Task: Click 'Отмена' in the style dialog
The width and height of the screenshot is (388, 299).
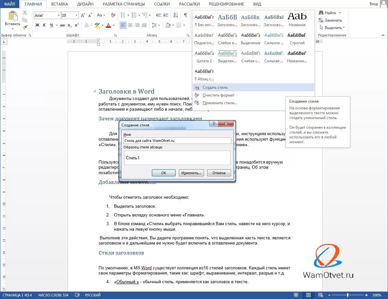Action: 219,173
